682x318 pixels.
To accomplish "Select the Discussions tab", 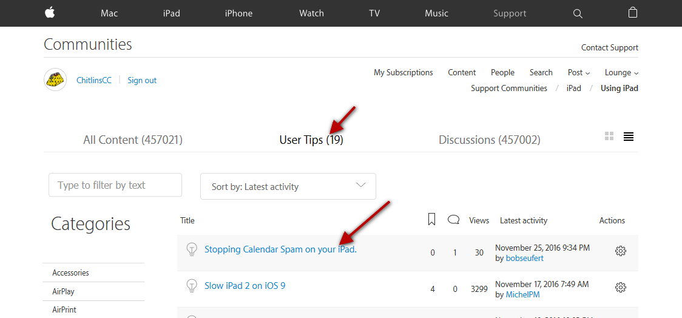I will (x=489, y=140).
